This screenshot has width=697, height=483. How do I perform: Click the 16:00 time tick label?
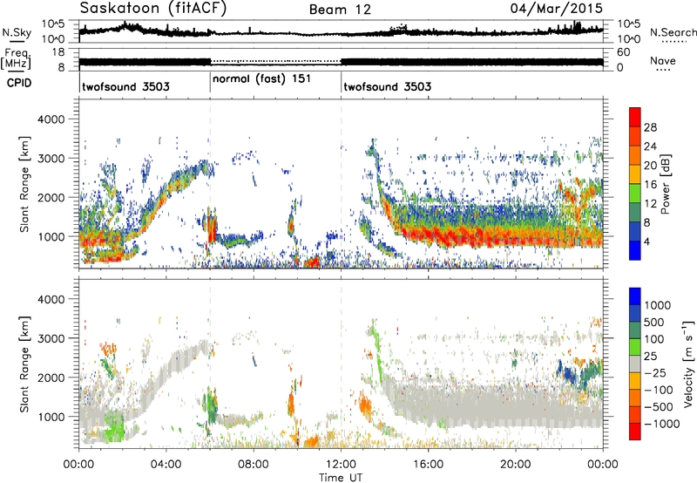[x=428, y=465]
